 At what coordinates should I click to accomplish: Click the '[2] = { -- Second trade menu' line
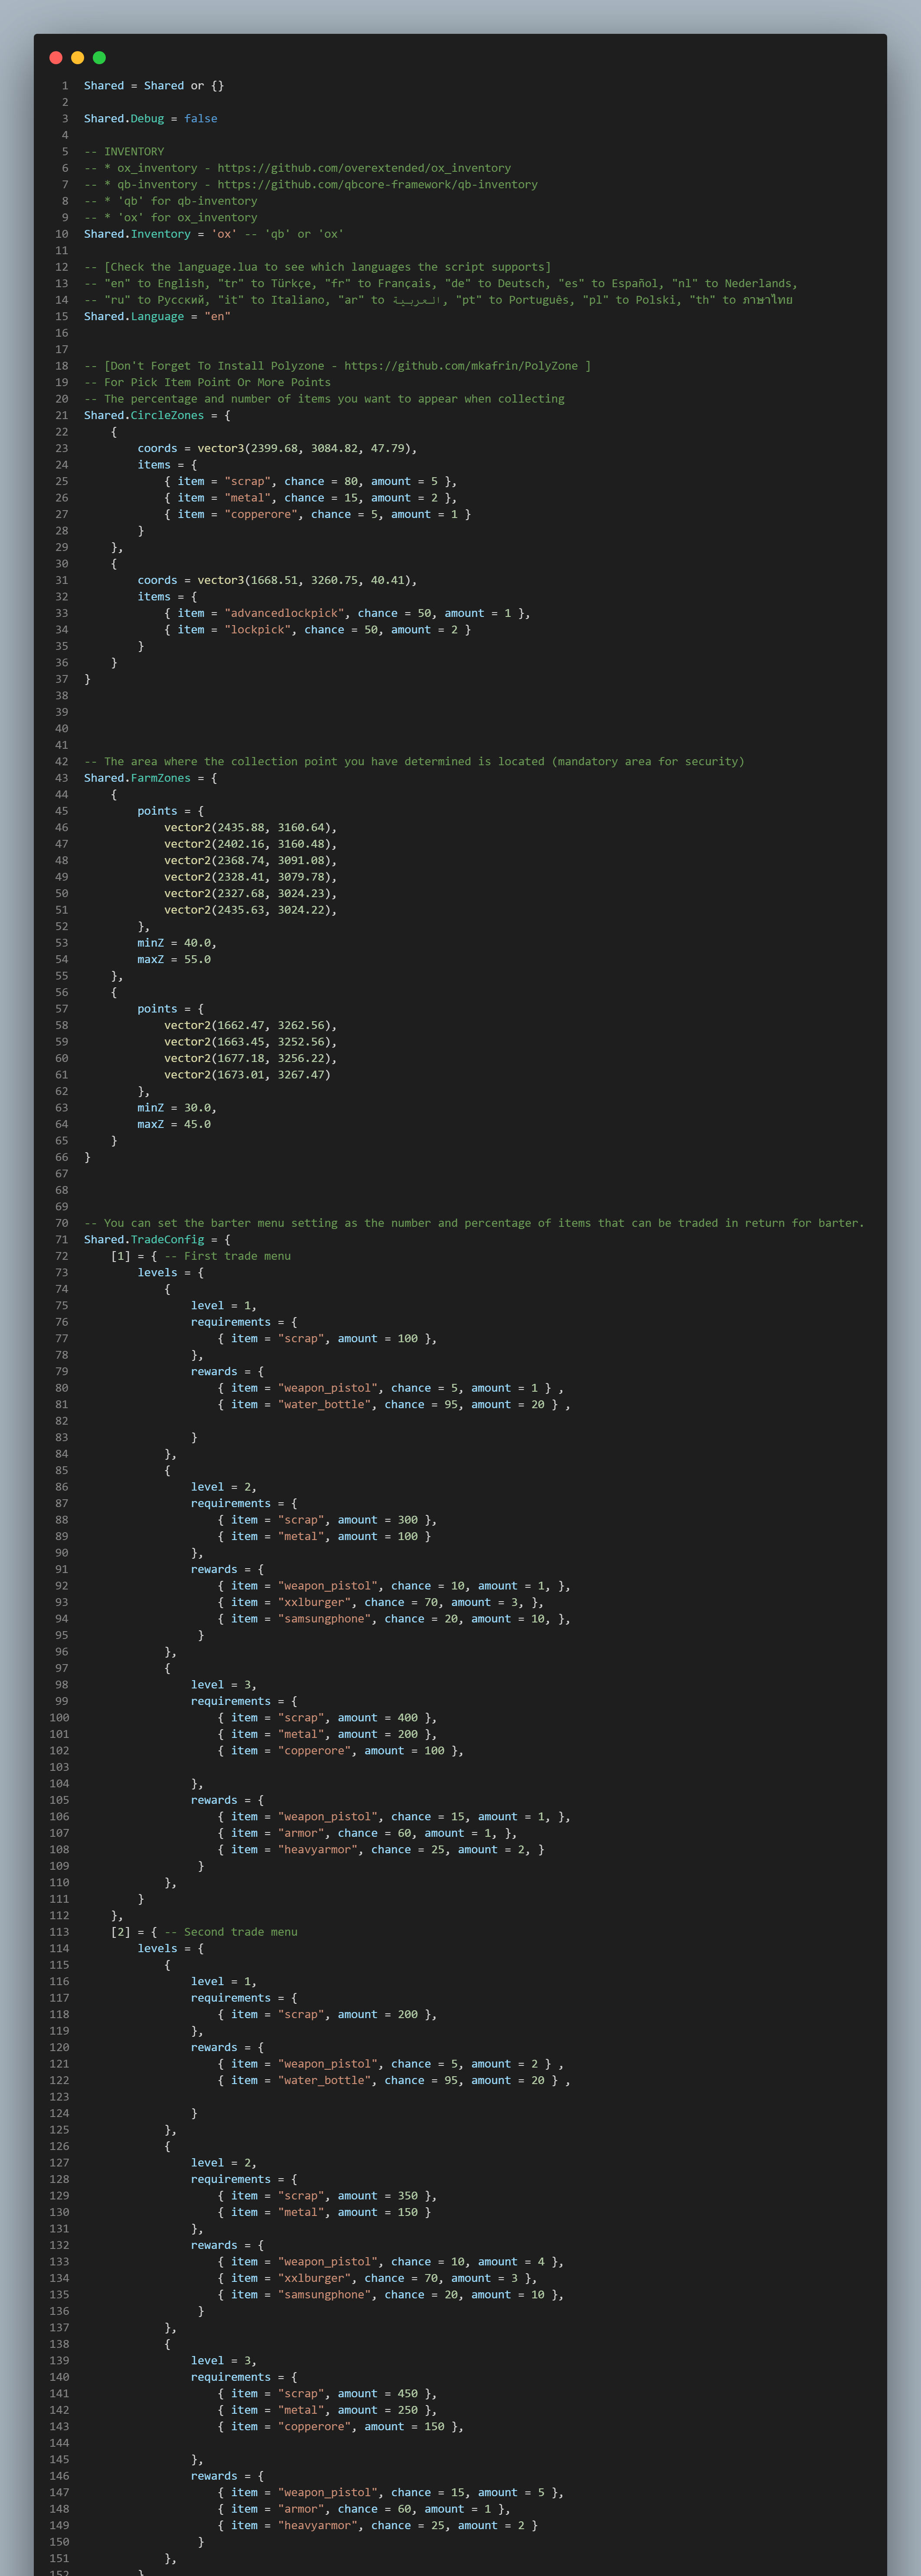coord(204,1932)
